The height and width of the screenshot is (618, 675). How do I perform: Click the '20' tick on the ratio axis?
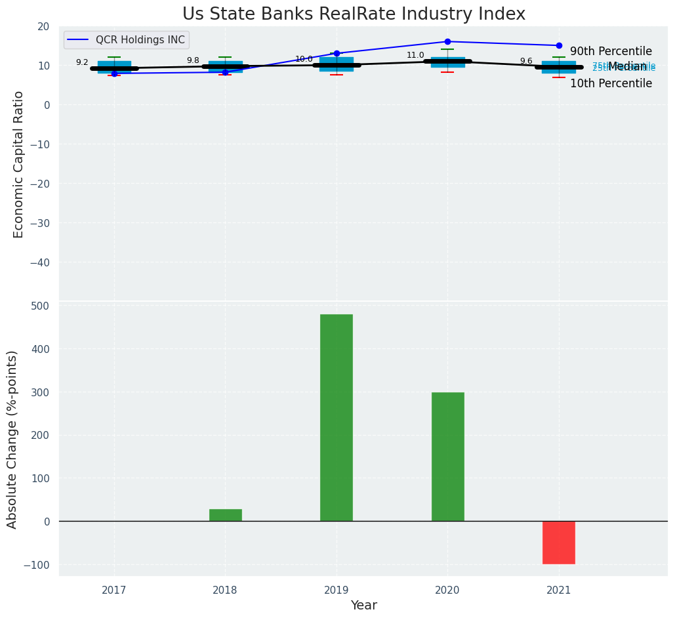pyautogui.click(x=45, y=27)
